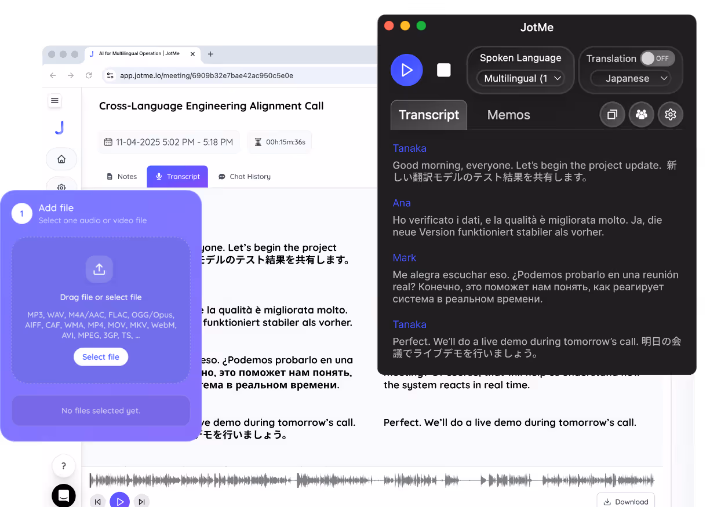710x507 pixels.
Task: Open the Japanese translation language dropdown
Action: (x=630, y=78)
